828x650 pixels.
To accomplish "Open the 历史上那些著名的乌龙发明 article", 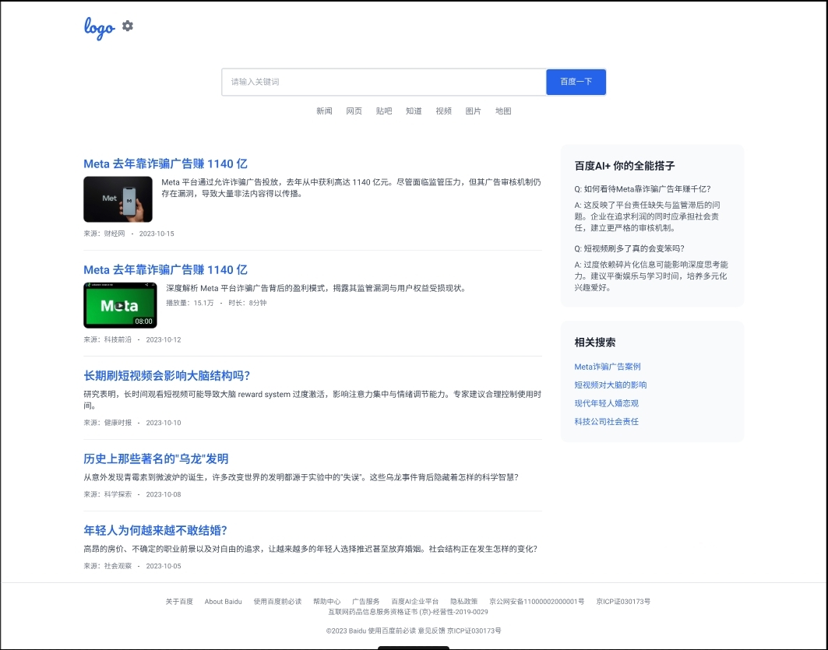I will pos(156,459).
